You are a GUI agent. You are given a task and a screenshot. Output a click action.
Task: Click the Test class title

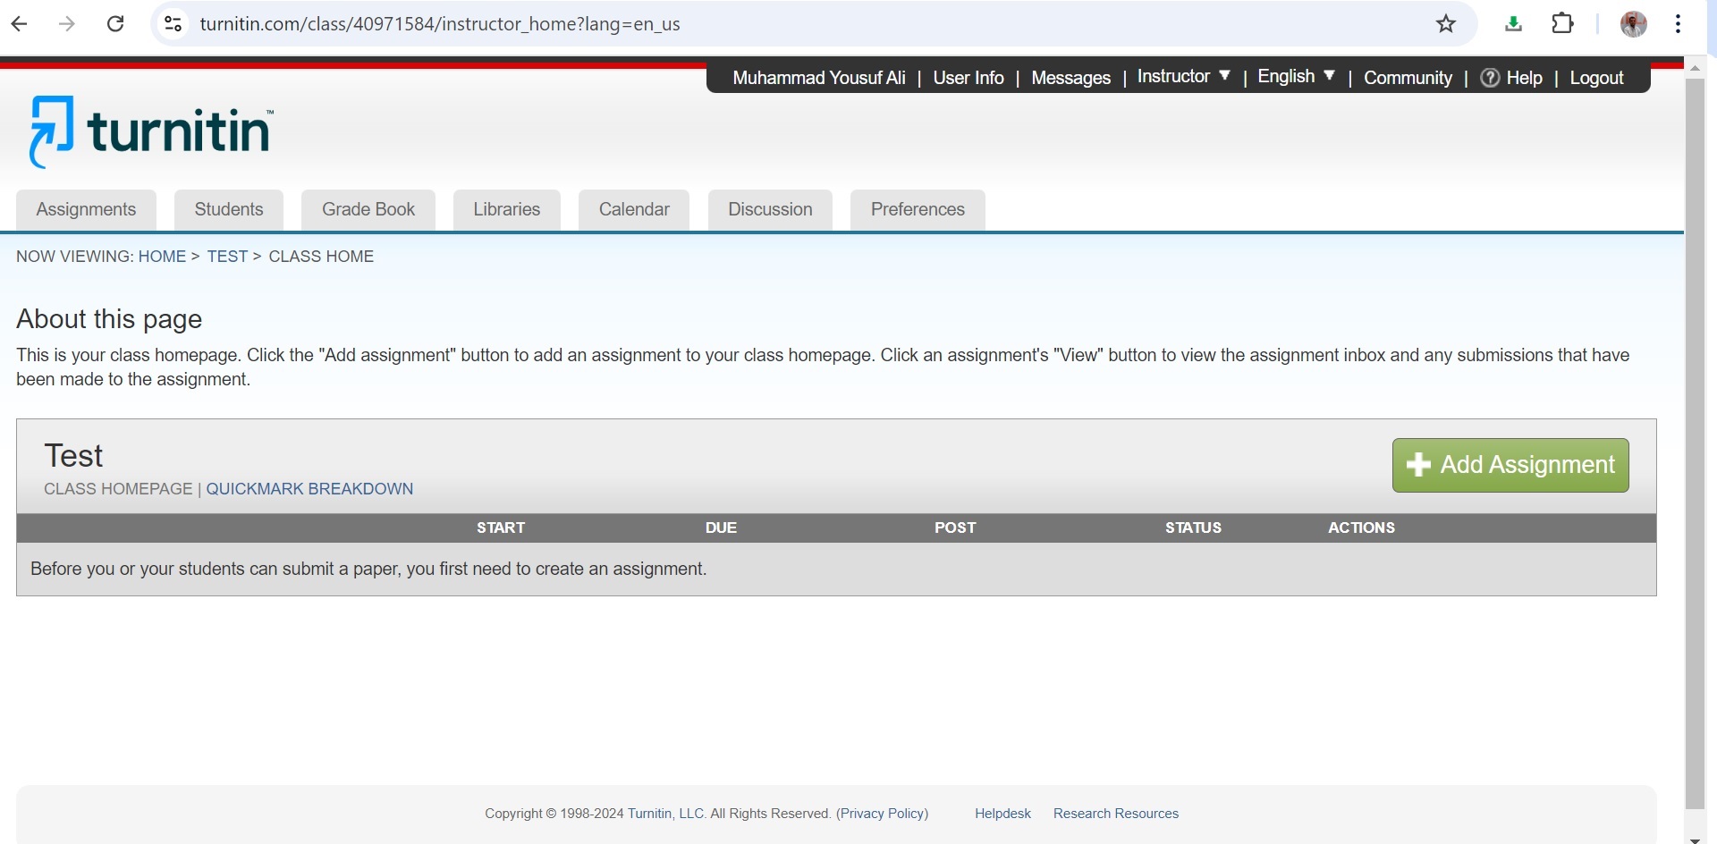click(x=73, y=456)
